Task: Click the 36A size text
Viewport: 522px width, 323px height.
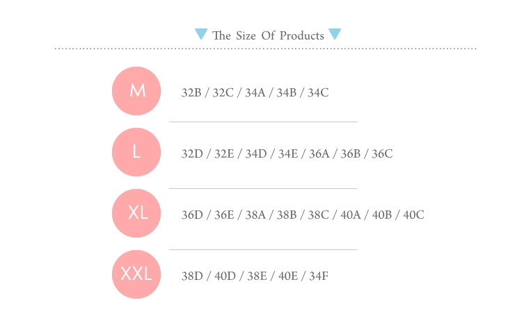Action: tap(319, 154)
